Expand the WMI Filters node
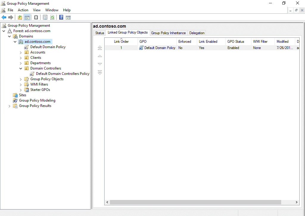This screenshot has height=216, width=305. coord(21,84)
